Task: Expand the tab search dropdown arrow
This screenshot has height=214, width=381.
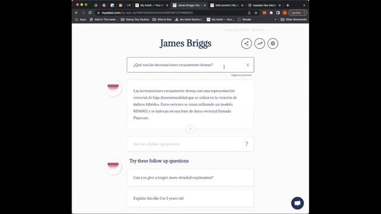Action: [304, 5]
